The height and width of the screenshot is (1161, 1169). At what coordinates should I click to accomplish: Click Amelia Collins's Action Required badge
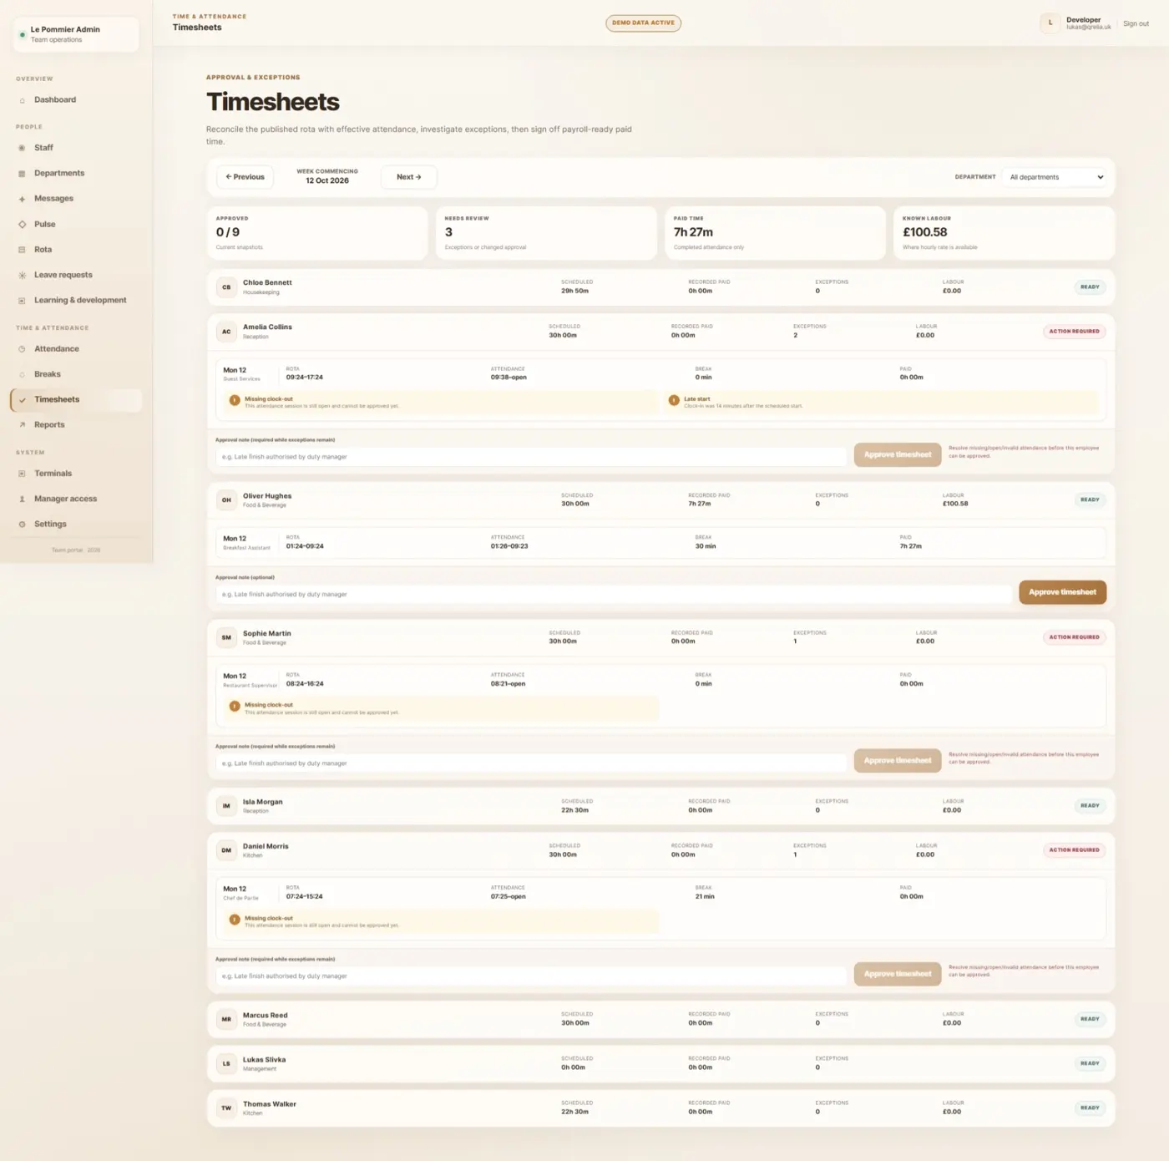point(1074,332)
